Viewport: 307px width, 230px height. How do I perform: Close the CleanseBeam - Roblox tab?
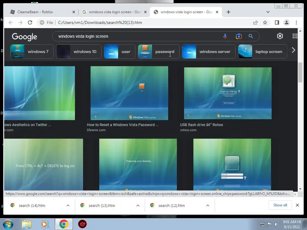click(x=74, y=12)
